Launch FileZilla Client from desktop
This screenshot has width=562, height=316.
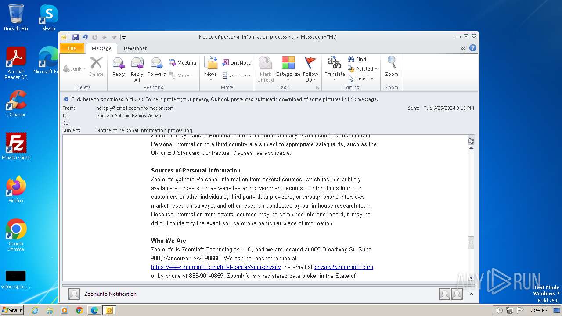(16, 147)
